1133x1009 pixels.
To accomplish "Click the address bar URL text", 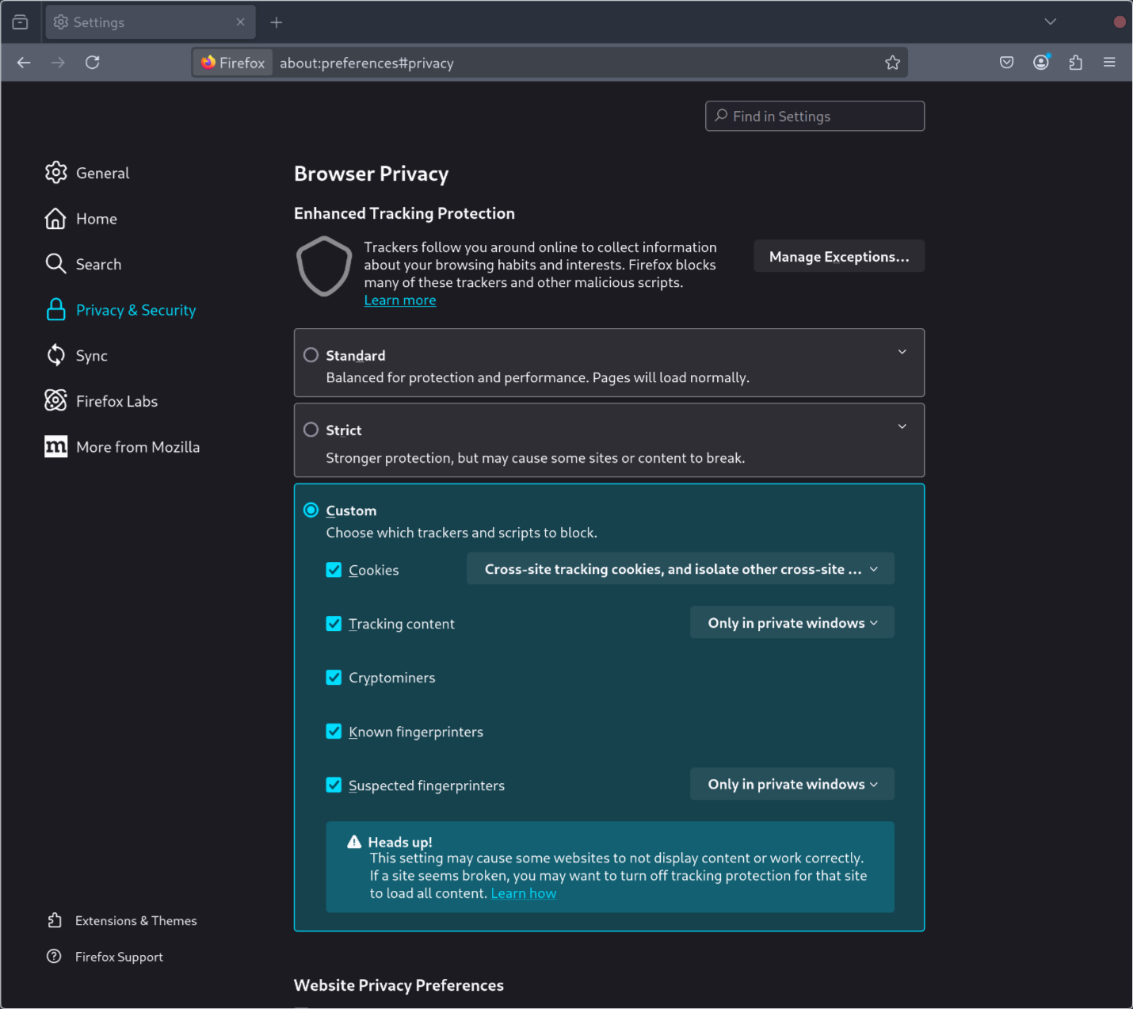I will click(x=367, y=63).
